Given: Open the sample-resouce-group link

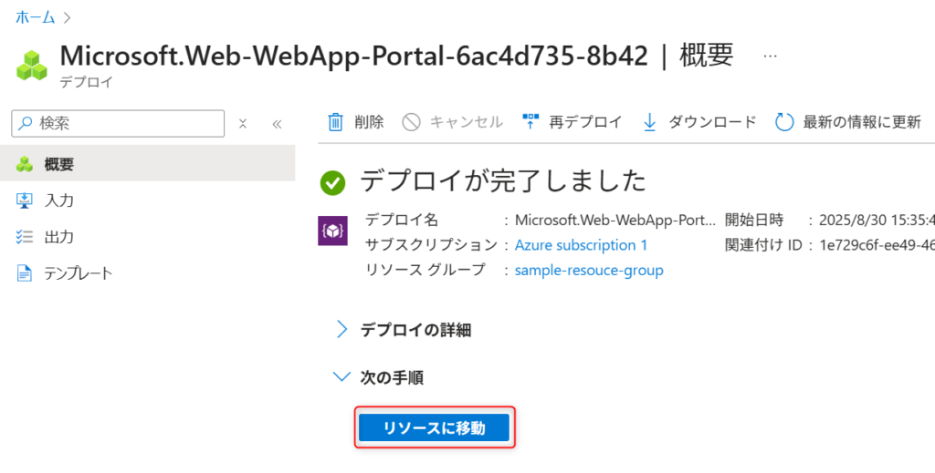Looking at the screenshot, I should (x=589, y=270).
